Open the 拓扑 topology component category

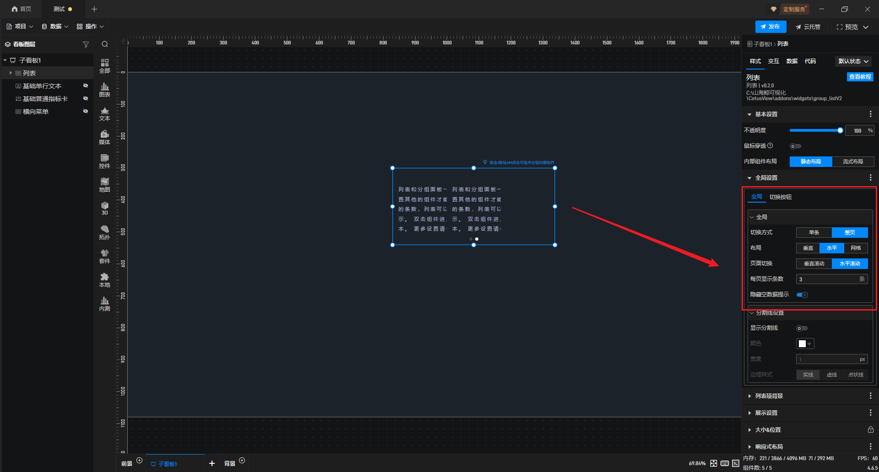(104, 232)
